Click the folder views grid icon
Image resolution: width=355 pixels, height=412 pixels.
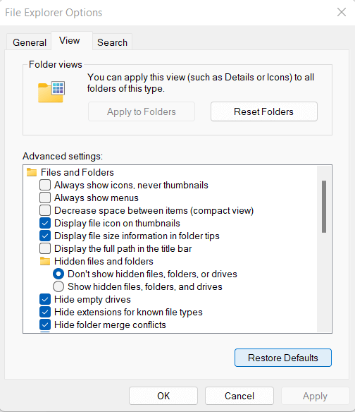(x=51, y=92)
